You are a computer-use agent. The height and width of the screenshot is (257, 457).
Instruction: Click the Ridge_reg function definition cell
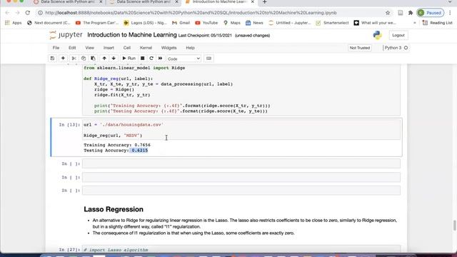[241, 90]
